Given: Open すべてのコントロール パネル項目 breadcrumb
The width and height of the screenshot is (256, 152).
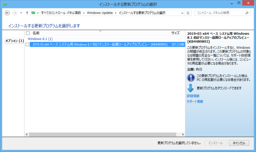Looking at the screenshot, I should 61,13.
